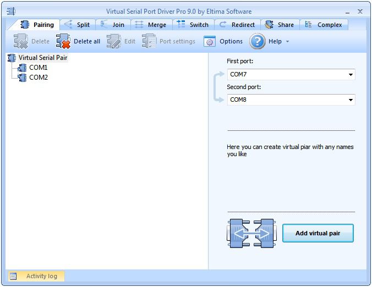
Task: Click the Delete toolbar icon
Action: pyautogui.click(x=21, y=41)
